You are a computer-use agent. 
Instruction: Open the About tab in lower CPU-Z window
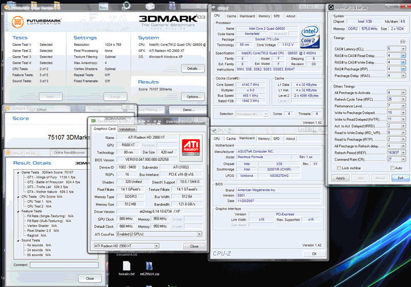(290, 138)
